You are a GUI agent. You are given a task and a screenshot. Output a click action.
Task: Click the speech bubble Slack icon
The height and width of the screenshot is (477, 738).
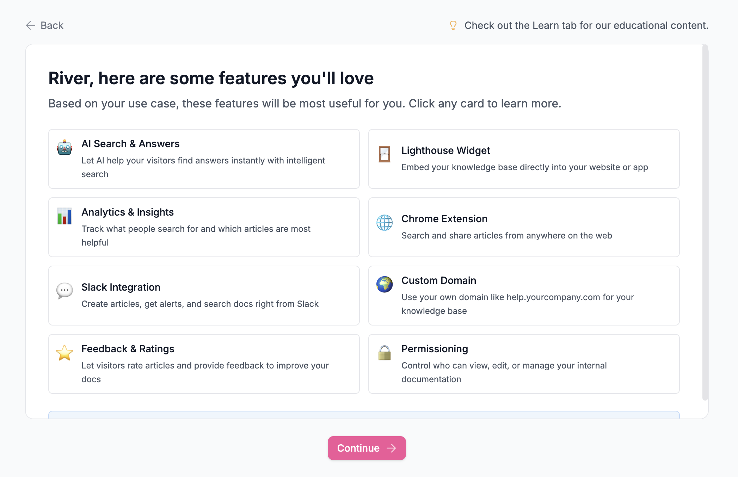(64, 291)
